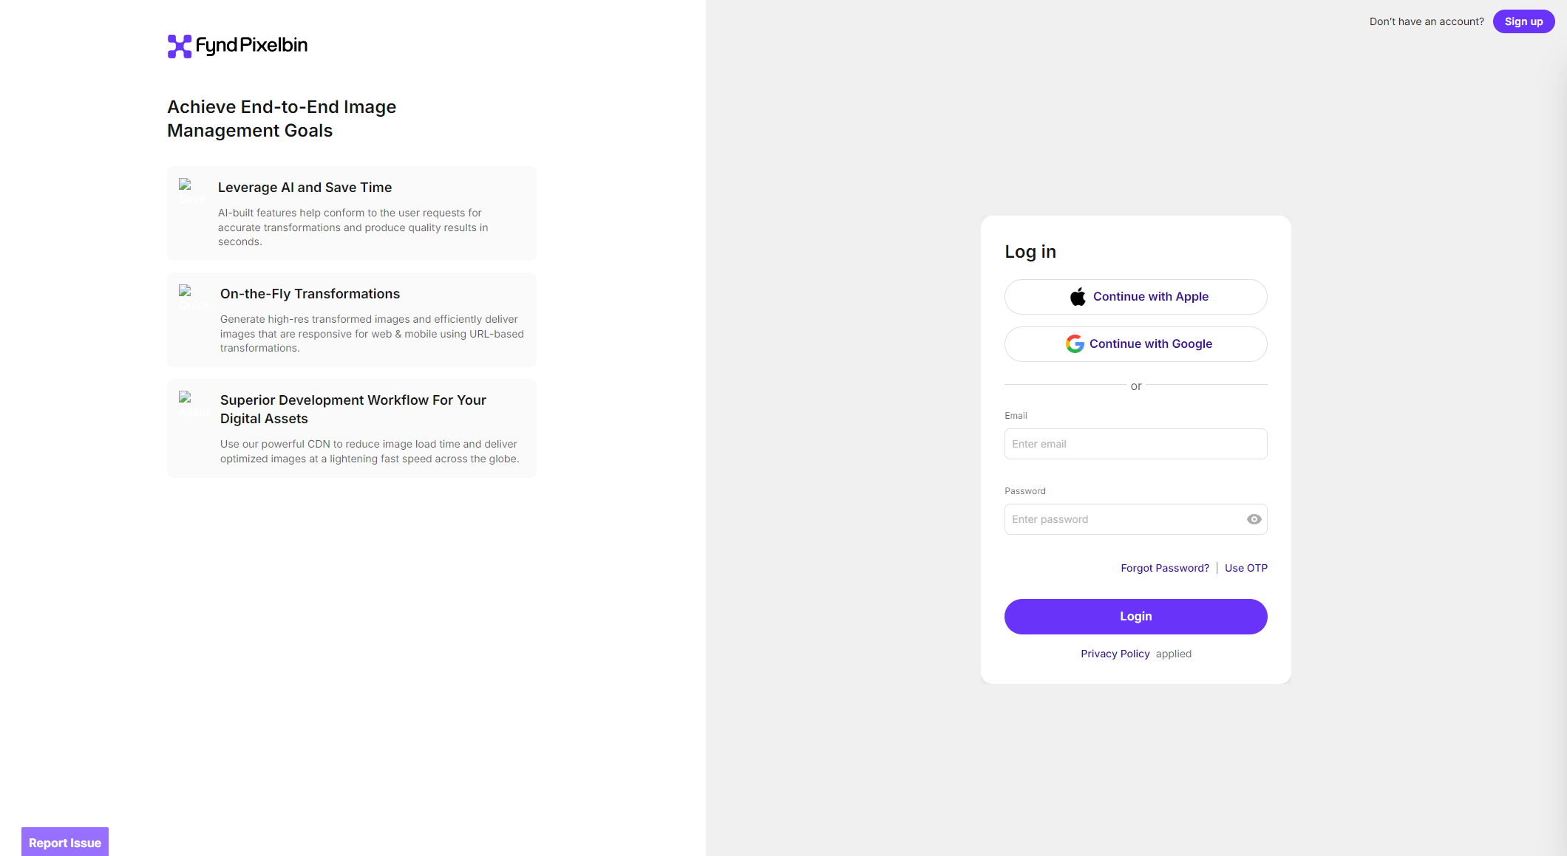This screenshot has height=856, width=1567.
Task: Click the Leverage AI card image icon
Action: [186, 185]
